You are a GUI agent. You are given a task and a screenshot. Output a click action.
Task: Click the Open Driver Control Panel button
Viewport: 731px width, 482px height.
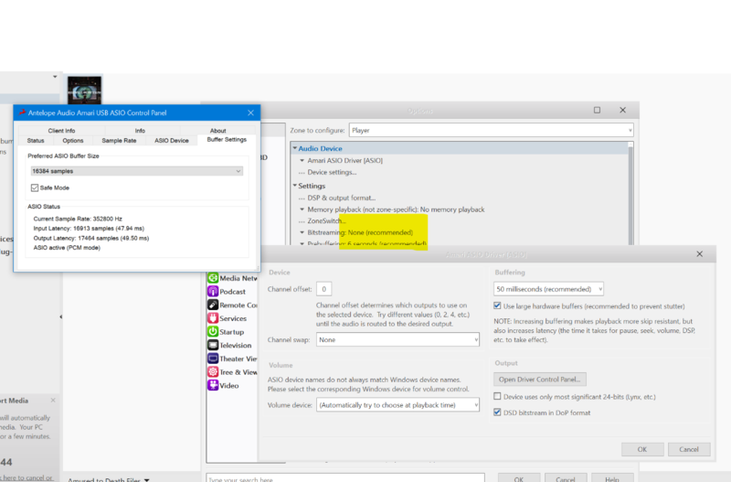pyautogui.click(x=540, y=379)
